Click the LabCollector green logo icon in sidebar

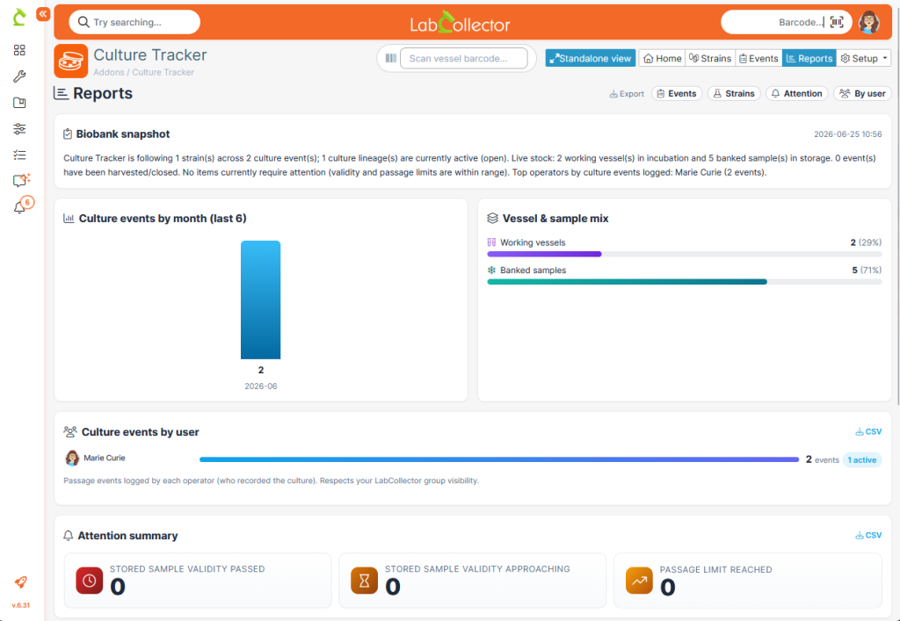coord(19,17)
